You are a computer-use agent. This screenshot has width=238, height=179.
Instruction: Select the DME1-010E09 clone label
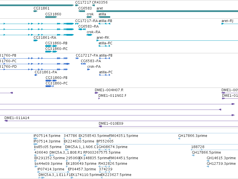coord(111,124)
